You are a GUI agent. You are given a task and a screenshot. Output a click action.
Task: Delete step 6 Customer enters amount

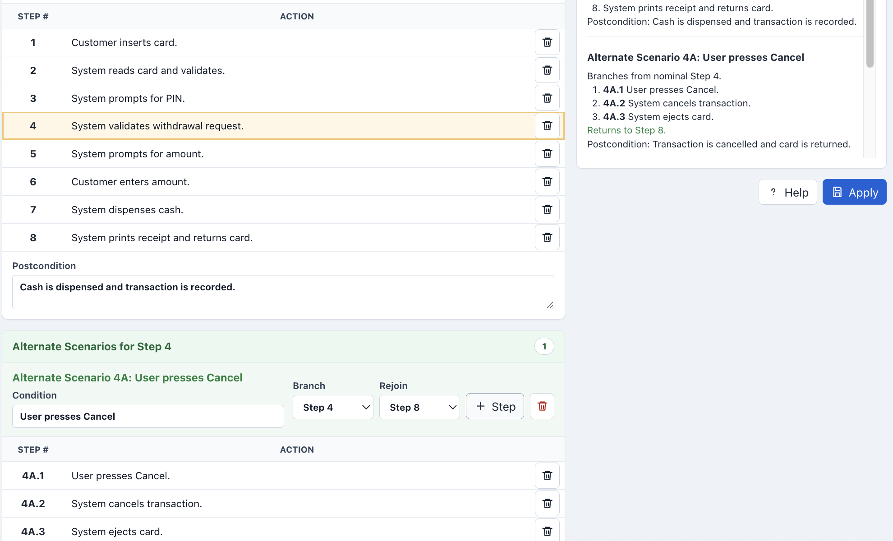point(547,182)
